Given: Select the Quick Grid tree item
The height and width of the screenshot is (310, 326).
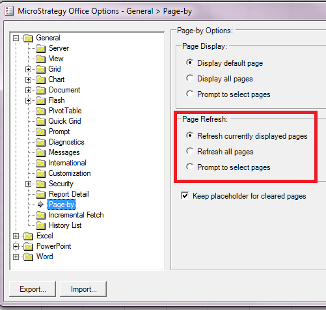Looking at the screenshot, I should coord(64,121).
